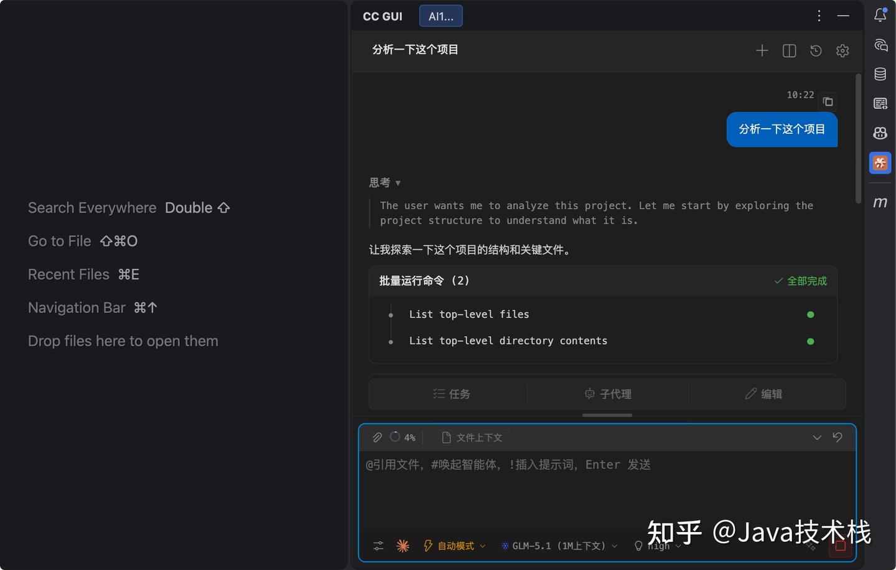Click the orange Claude starburst icon
The height and width of the screenshot is (570, 896).
pos(403,546)
